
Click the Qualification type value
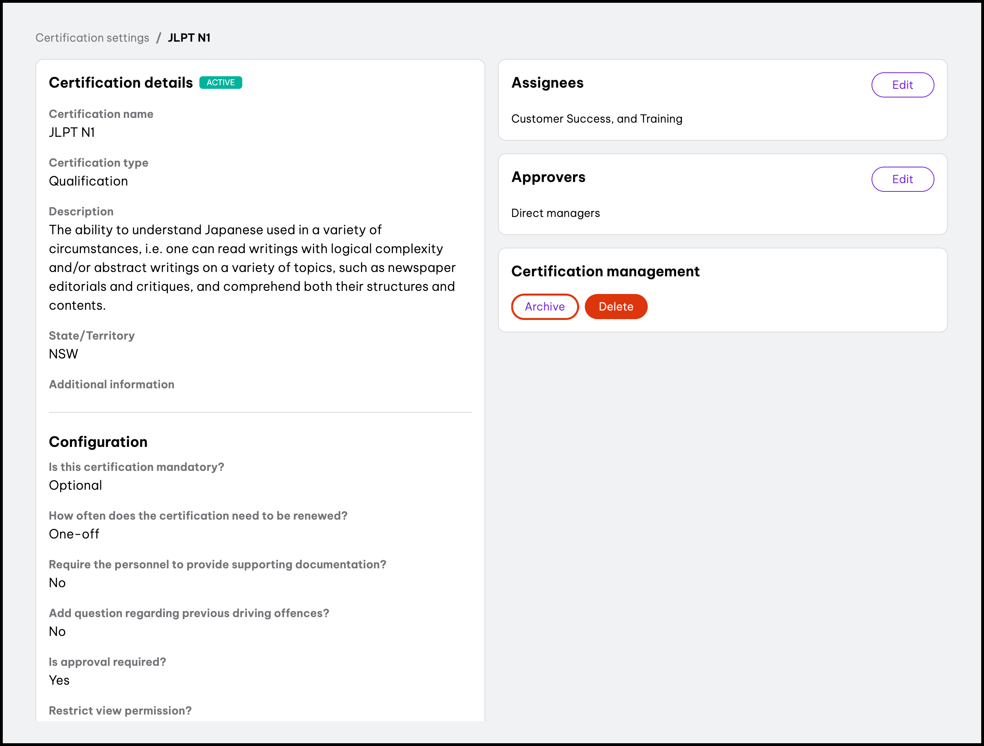88,181
